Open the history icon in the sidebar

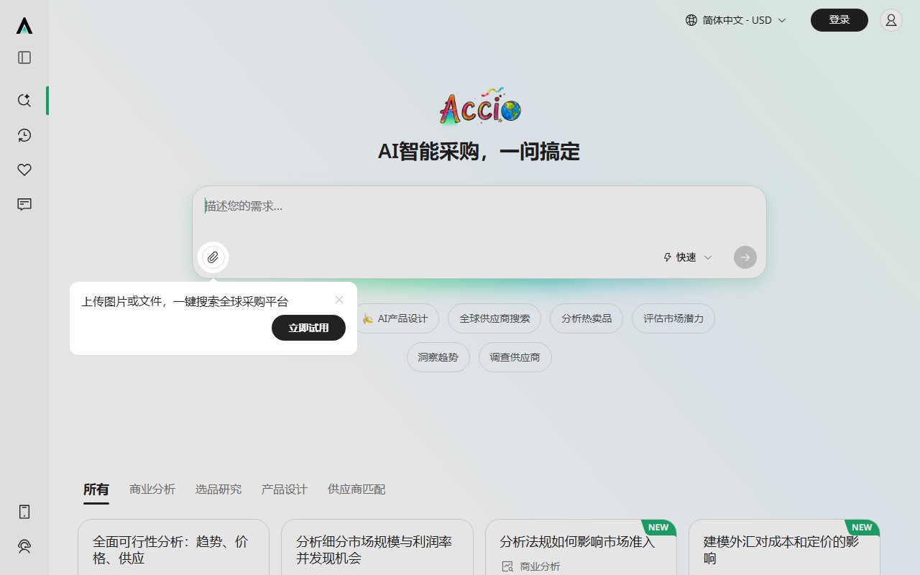click(24, 135)
